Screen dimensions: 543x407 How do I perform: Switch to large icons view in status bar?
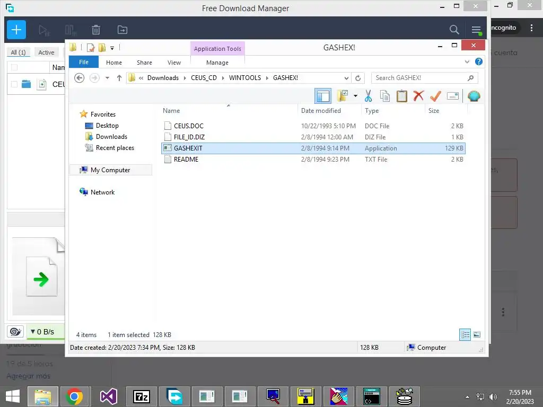coord(477,335)
